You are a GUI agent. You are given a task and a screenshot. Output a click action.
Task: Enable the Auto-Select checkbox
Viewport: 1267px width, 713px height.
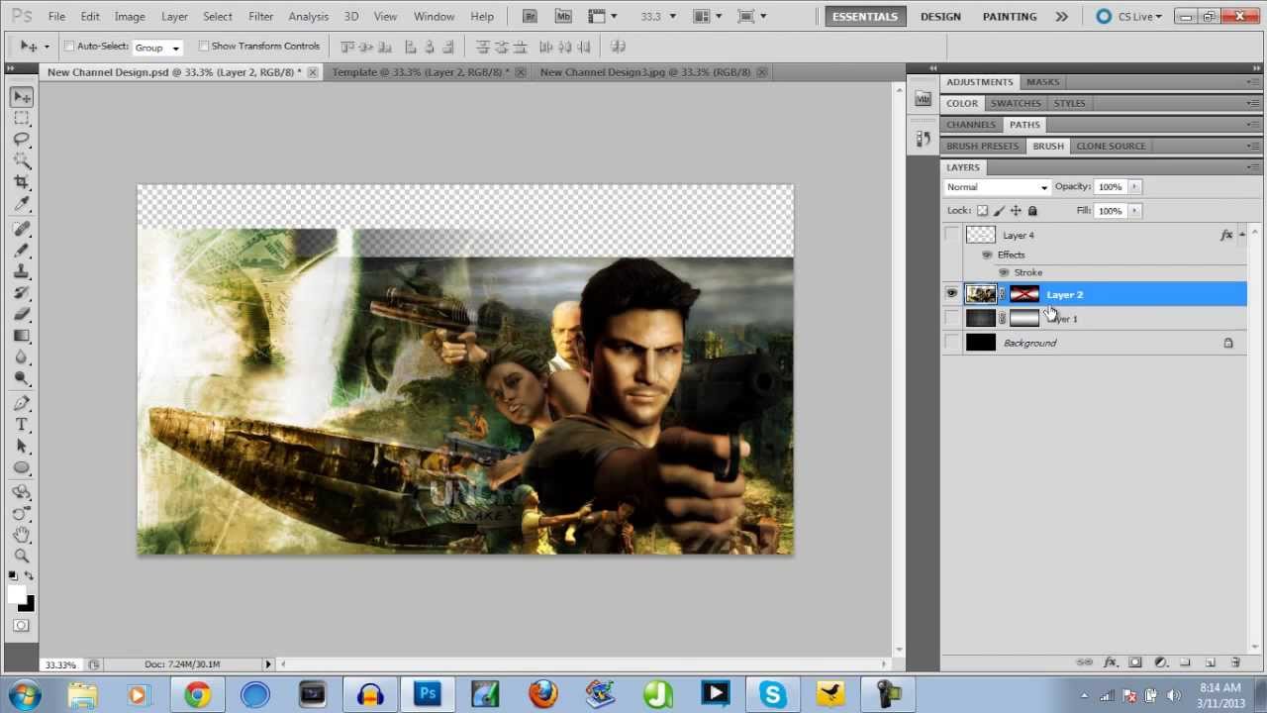[69, 47]
